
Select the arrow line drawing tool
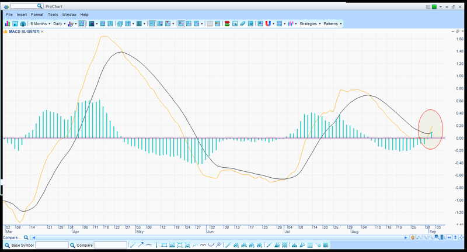click(141, 245)
